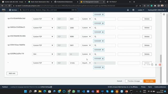Click Add rule button
Viewport: 168px width, 94px height.
12,73
